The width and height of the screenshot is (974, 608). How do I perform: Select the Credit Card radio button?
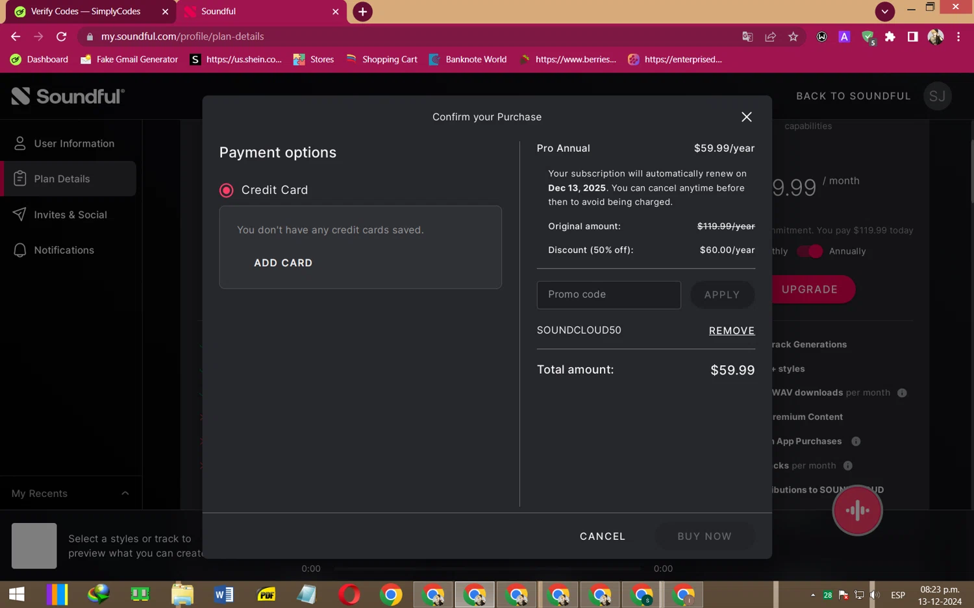tap(226, 190)
